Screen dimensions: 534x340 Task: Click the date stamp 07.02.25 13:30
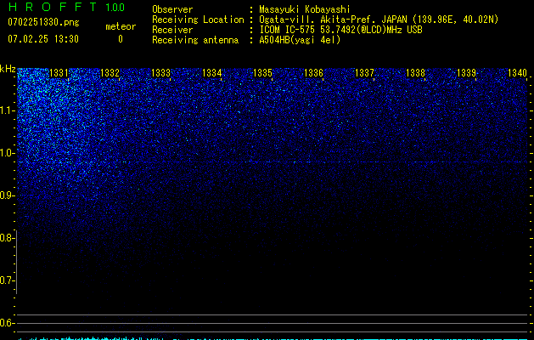pyautogui.click(x=43, y=39)
